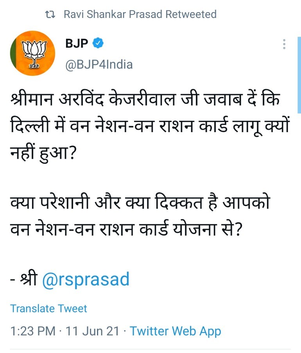
Task: Open the @BJP4India handle
Action: pyautogui.click(x=99, y=64)
